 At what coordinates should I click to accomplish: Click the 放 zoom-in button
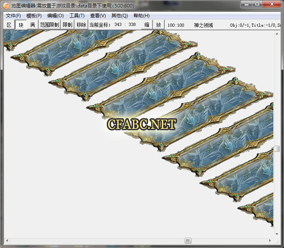click(158, 25)
